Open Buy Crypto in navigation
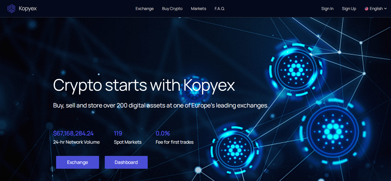Image resolution: width=391 pixels, height=181 pixels. point(172,9)
